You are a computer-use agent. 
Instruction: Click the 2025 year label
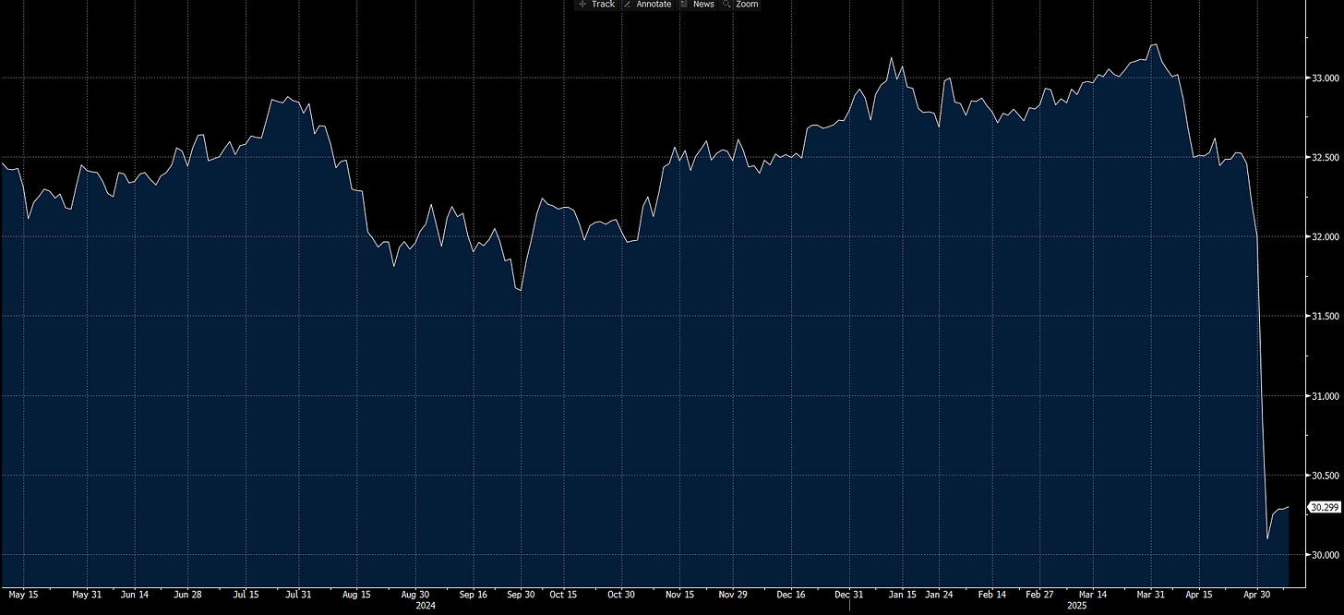pos(1077,607)
